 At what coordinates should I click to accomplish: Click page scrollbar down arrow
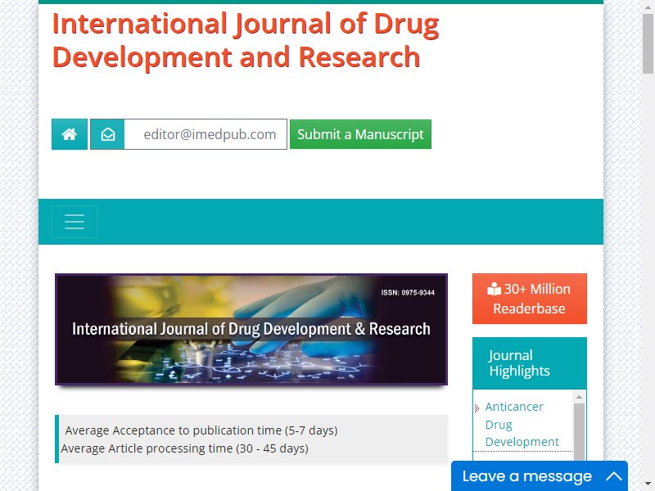[x=648, y=484]
